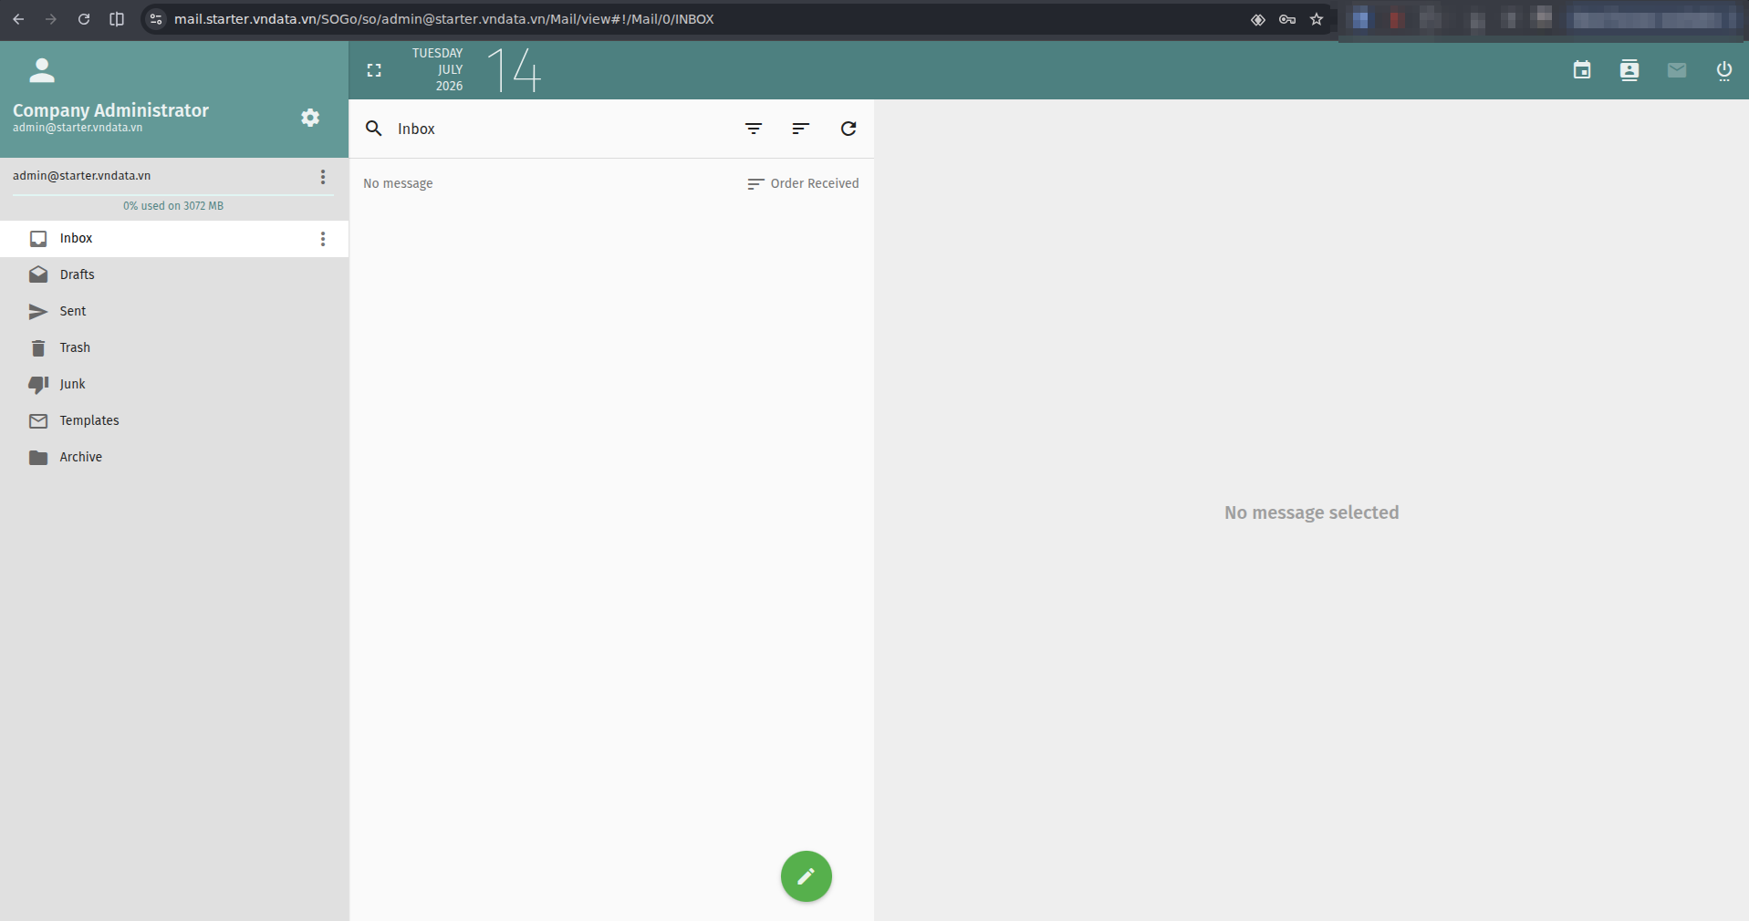Screen dimensions: 1749x921
Task: Click the search magnifier icon
Action: [374, 129]
